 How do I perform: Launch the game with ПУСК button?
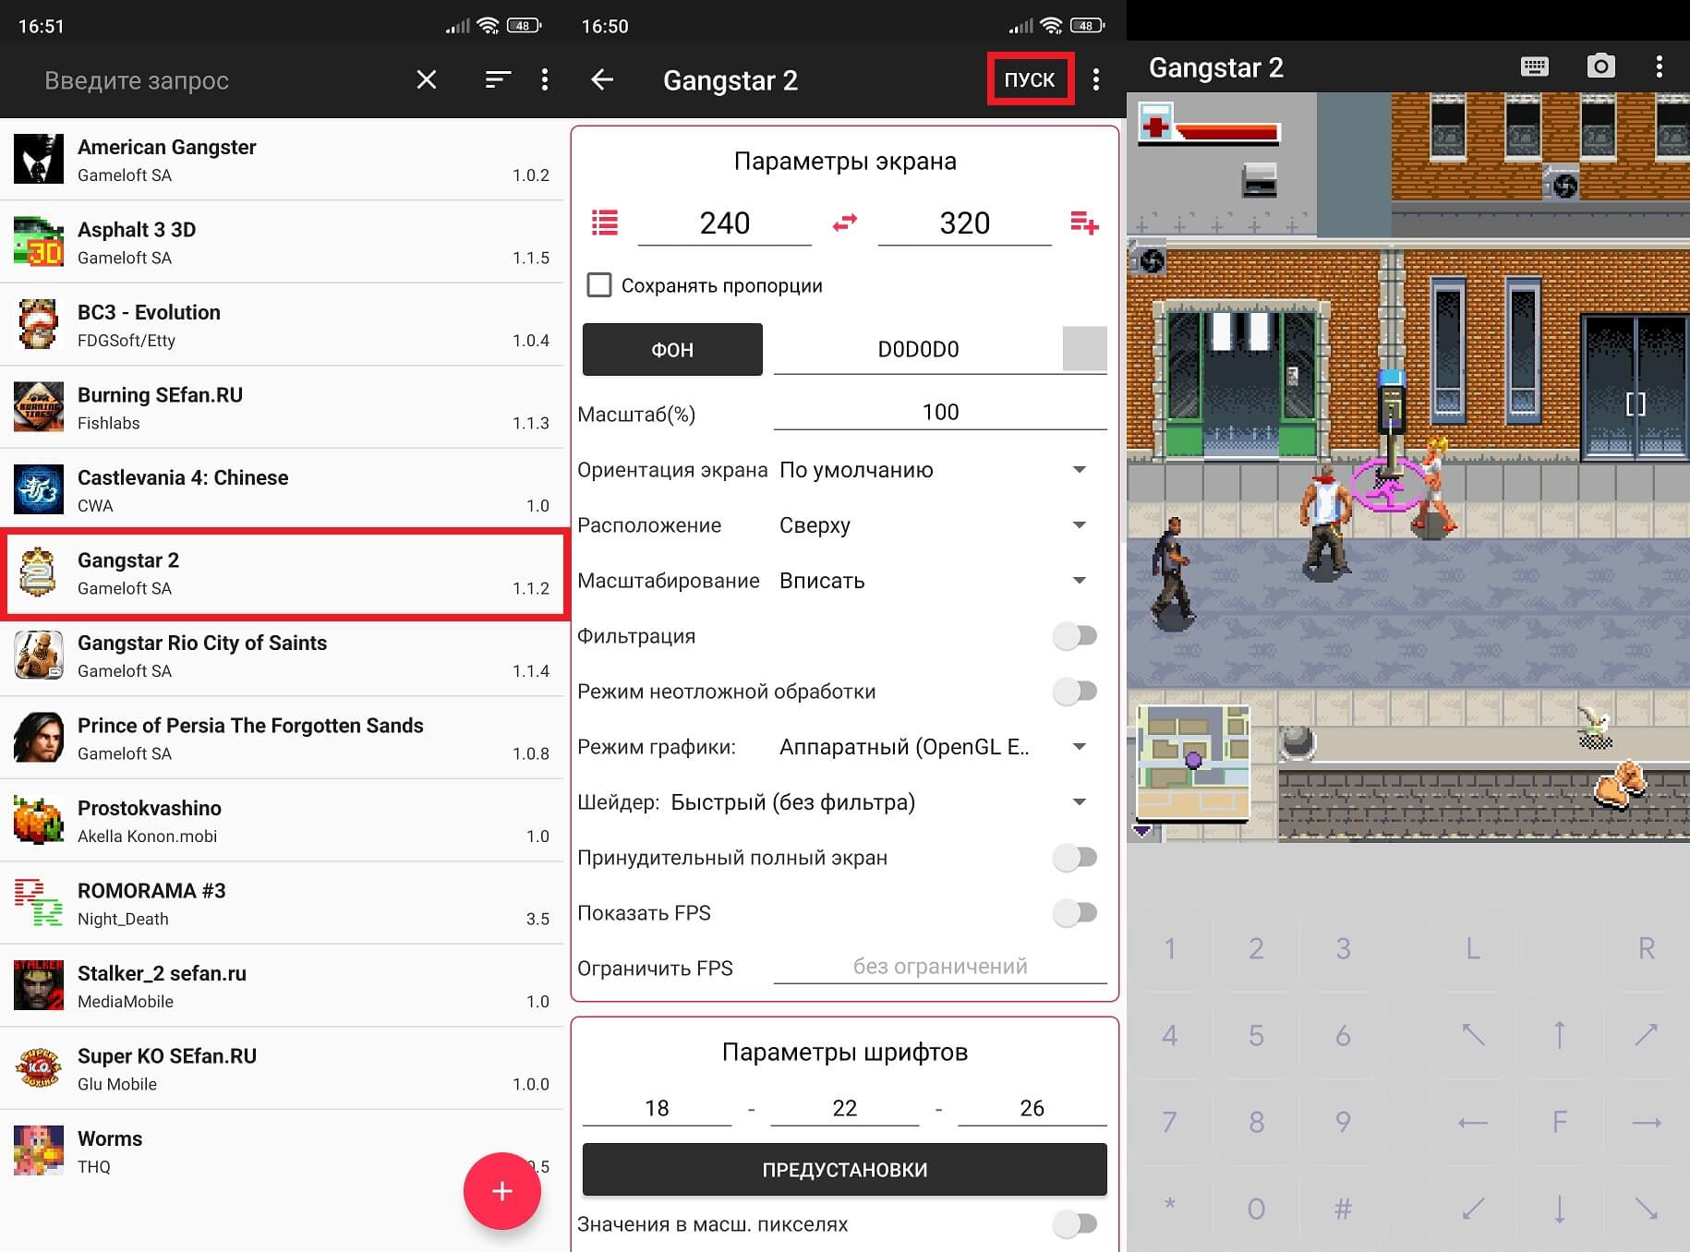(1030, 80)
